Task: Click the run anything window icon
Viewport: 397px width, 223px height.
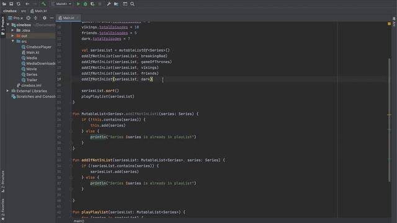Action: click(125, 4)
